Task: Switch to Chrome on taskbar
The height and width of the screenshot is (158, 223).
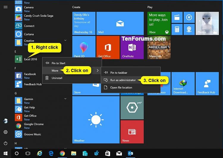Action: (62, 153)
